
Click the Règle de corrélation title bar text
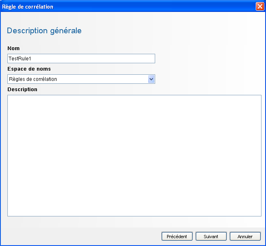28,7
